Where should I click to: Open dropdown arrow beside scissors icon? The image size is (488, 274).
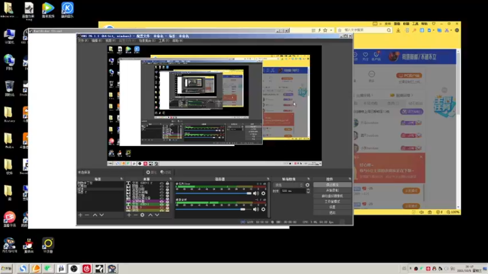(x=451, y=30)
